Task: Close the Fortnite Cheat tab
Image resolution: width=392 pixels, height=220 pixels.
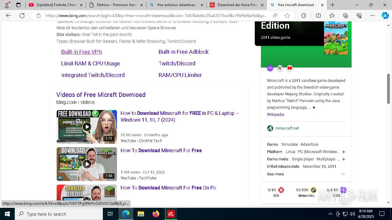Action: [x=81, y=5]
